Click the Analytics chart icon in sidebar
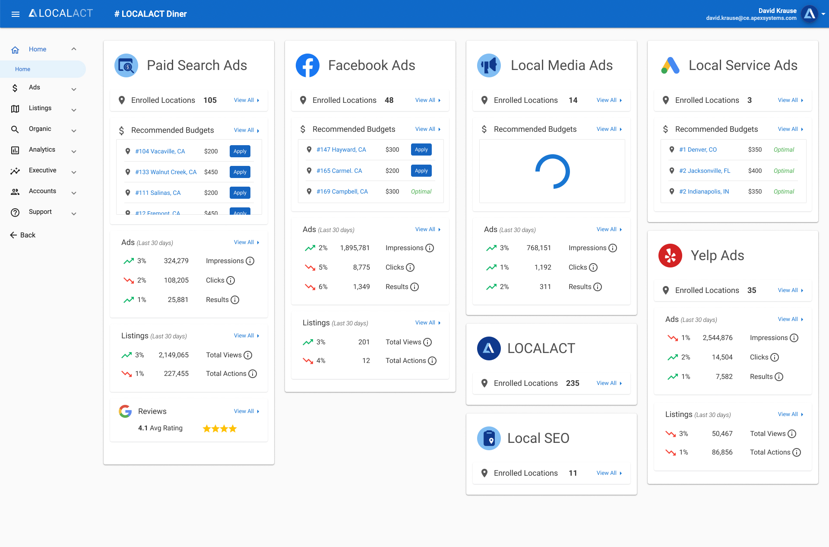829x547 pixels. tap(15, 150)
